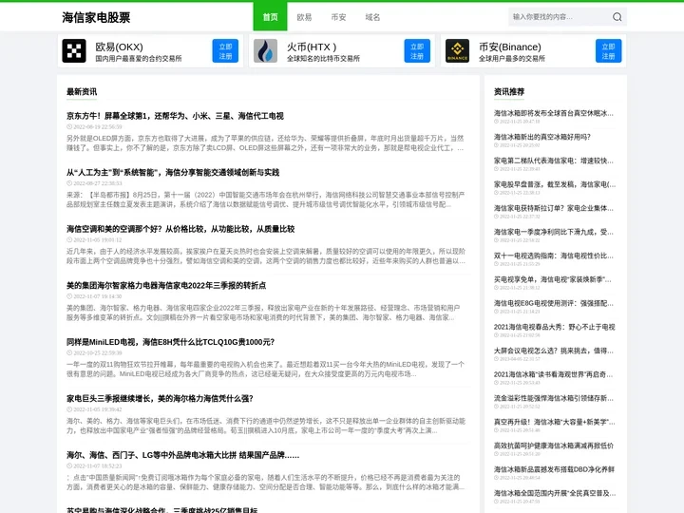Open the 欧易 menu item
The width and height of the screenshot is (684, 513).
304,17
